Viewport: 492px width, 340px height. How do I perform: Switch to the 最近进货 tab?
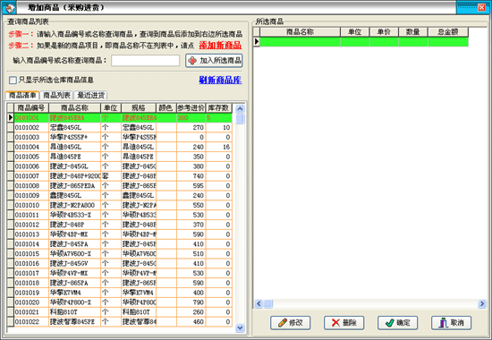(x=90, y=95)
